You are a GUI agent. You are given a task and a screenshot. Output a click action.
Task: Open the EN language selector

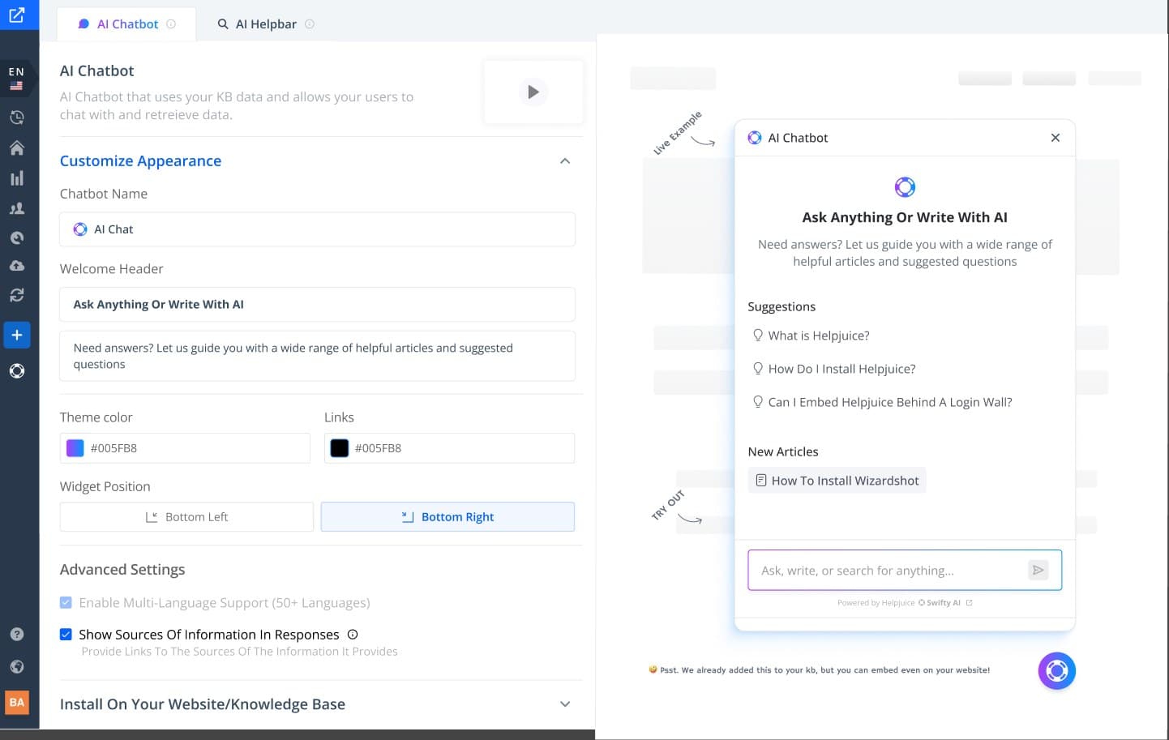click(x=16, y=78)
